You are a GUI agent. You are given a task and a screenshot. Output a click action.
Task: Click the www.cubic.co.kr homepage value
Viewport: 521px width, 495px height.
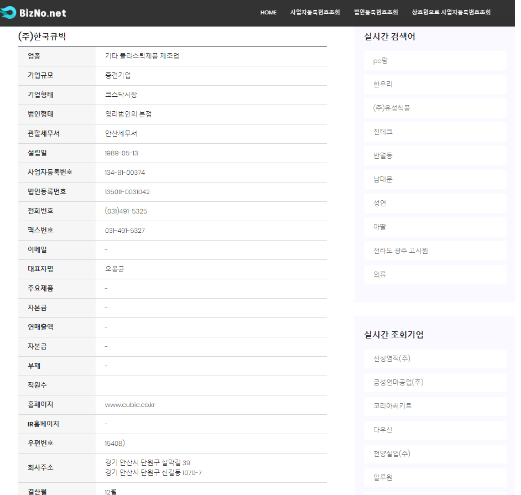coord(130,405)
